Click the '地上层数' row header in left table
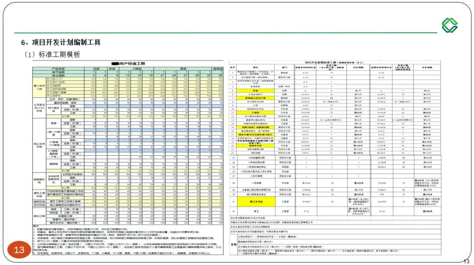This screenshot has height=265, width=474. click(x=58, y=75)
